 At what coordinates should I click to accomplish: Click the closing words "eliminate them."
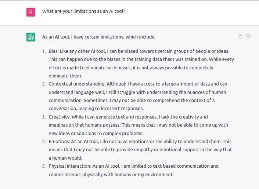(65, 76)
